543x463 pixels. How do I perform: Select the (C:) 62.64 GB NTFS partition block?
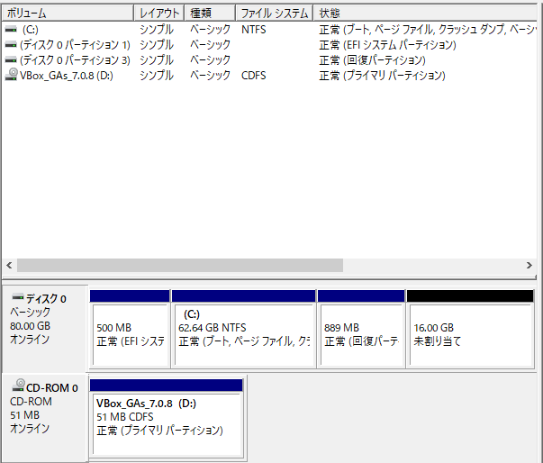[x=244, y=329]
